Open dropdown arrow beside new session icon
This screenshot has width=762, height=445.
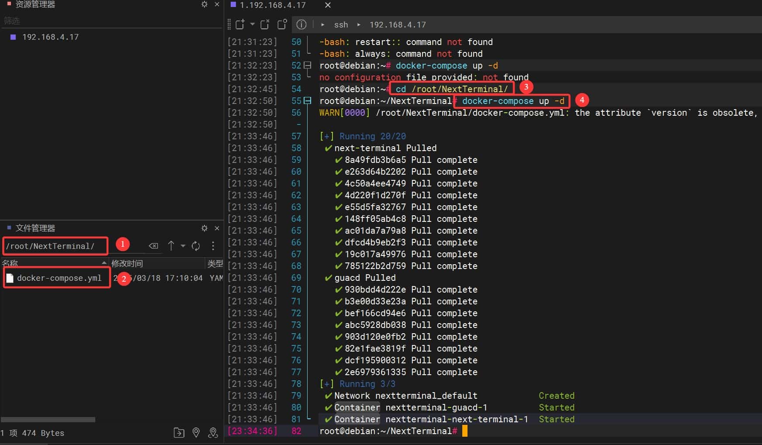pos(252,24)
